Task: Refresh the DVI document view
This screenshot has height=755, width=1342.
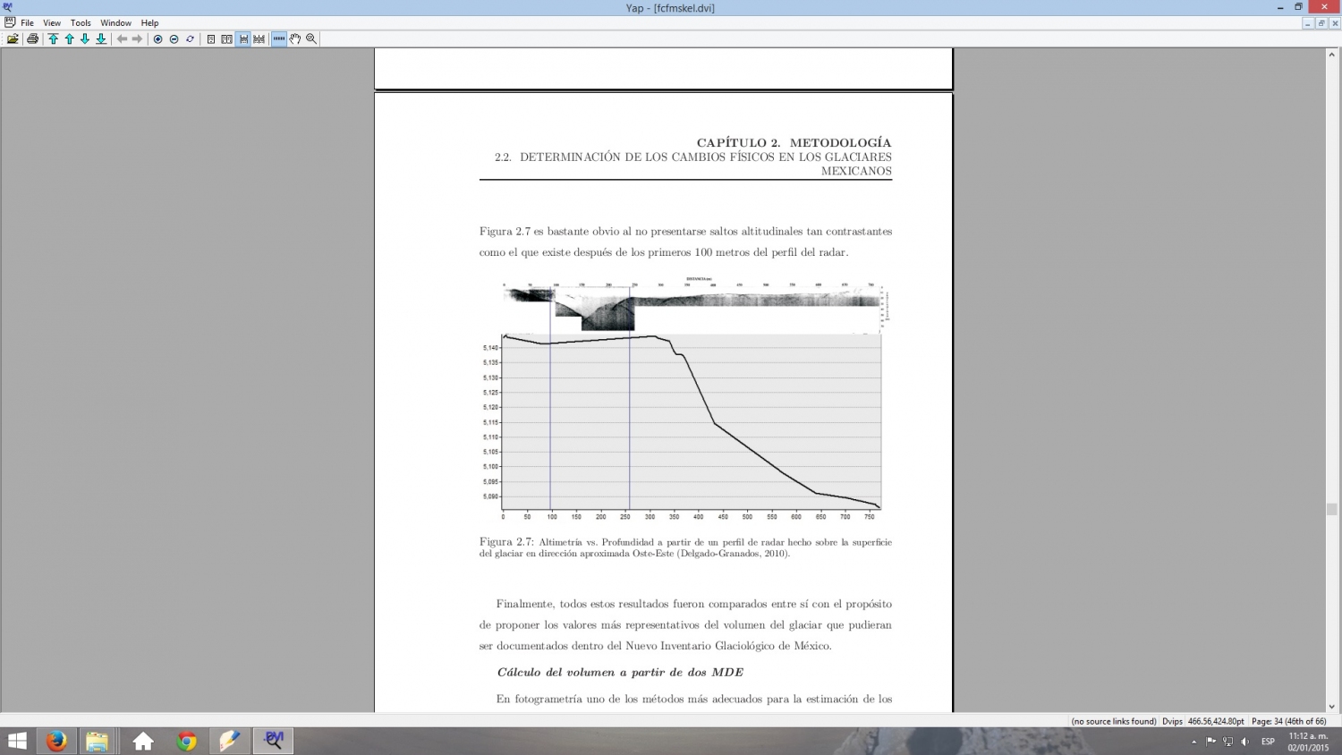Action: pos(191,39)
